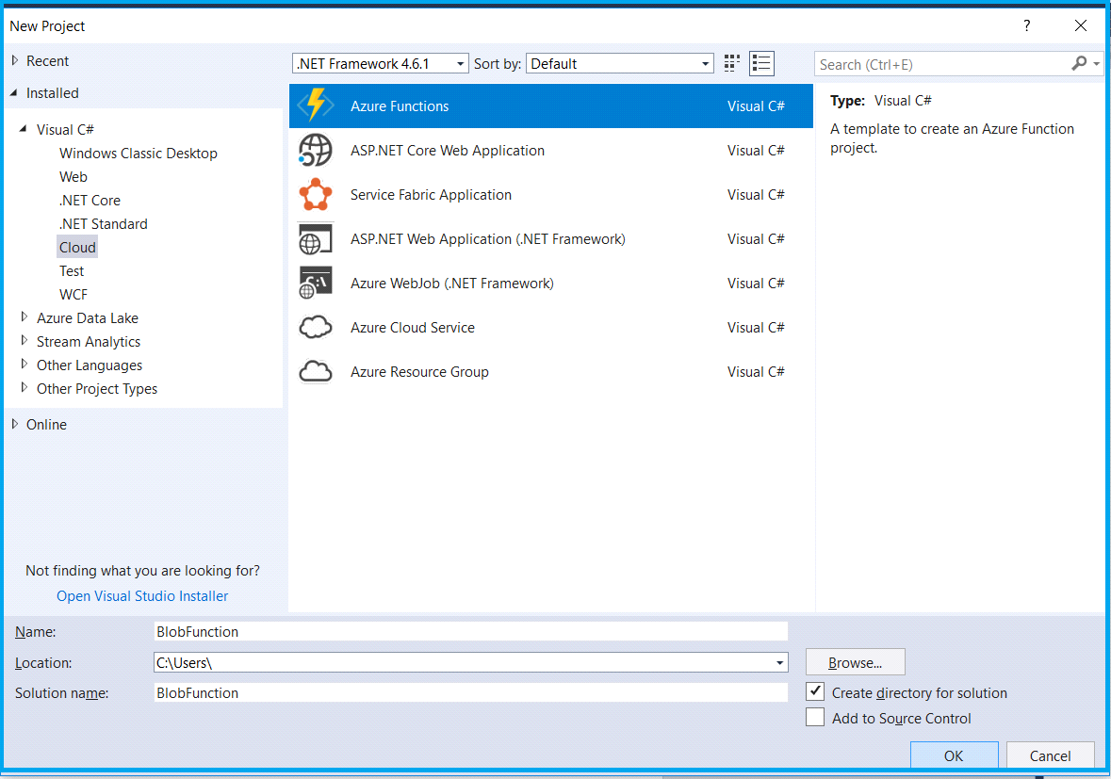Click the project Name input field

point(470,632)
